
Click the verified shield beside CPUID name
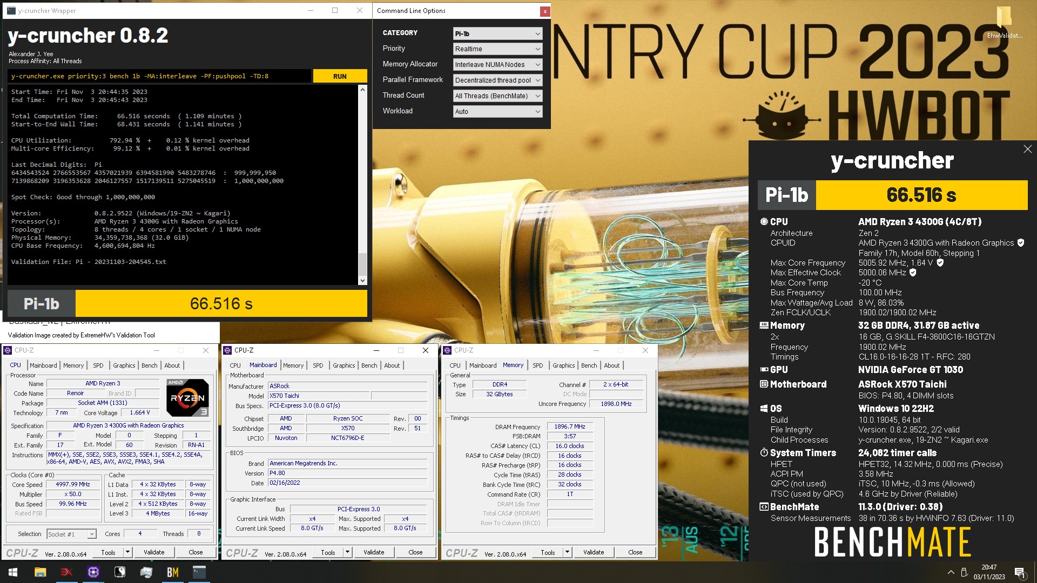(x=1021, y=243)
